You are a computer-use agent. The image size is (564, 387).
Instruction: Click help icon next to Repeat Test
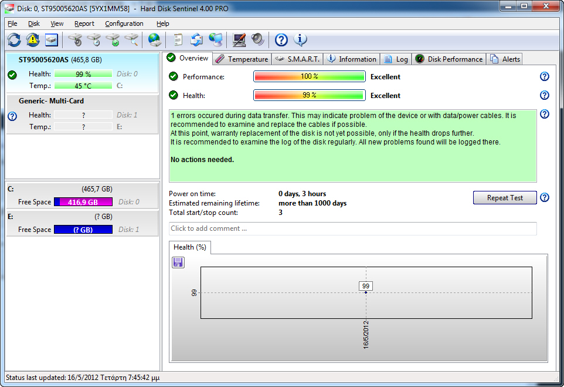tap(545, 197)
